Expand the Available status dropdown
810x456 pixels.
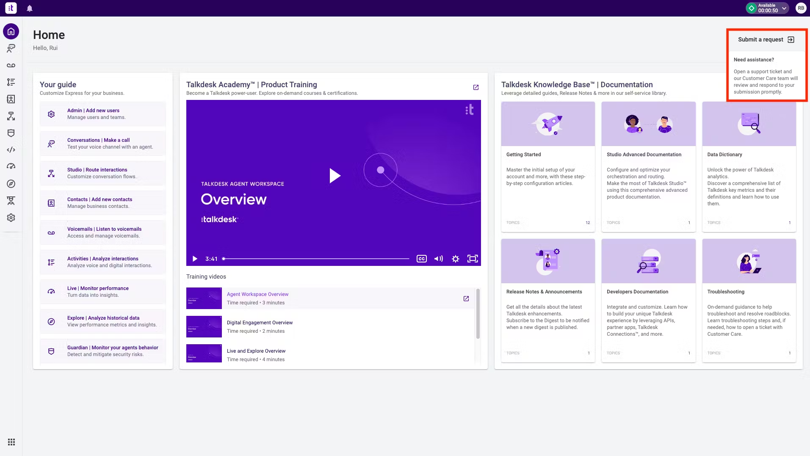pos(767,8)
